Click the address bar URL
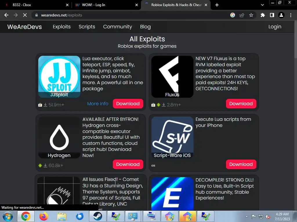The image size is (297, 222). click(x=61, y=15)
